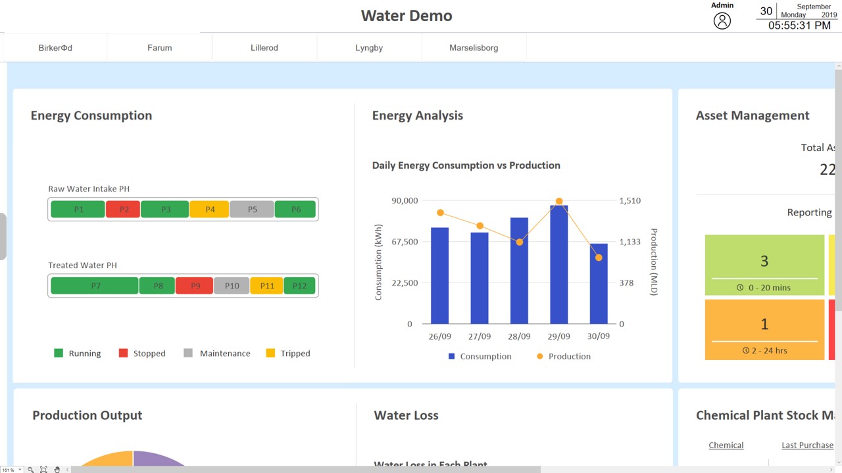
Task: Select the zoom magnifier tool
Action: 31,470
